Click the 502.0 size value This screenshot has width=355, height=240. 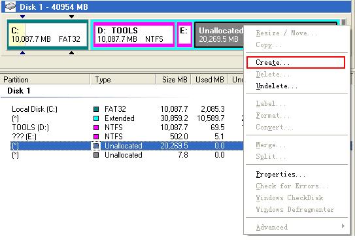point(179,137)
